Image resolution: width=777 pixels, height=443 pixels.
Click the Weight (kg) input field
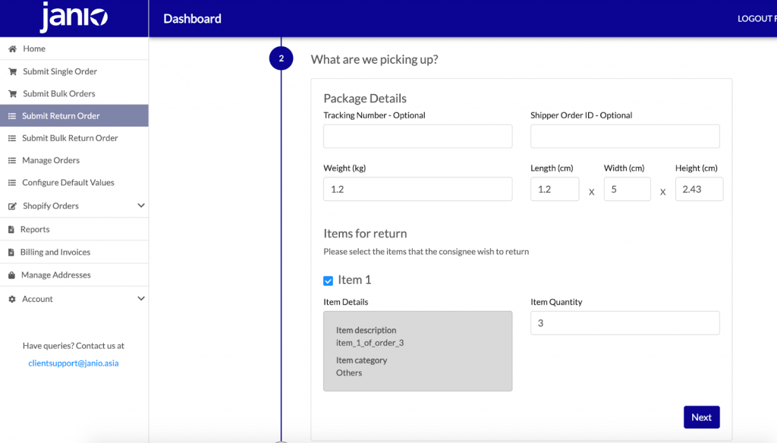point(418,189)
